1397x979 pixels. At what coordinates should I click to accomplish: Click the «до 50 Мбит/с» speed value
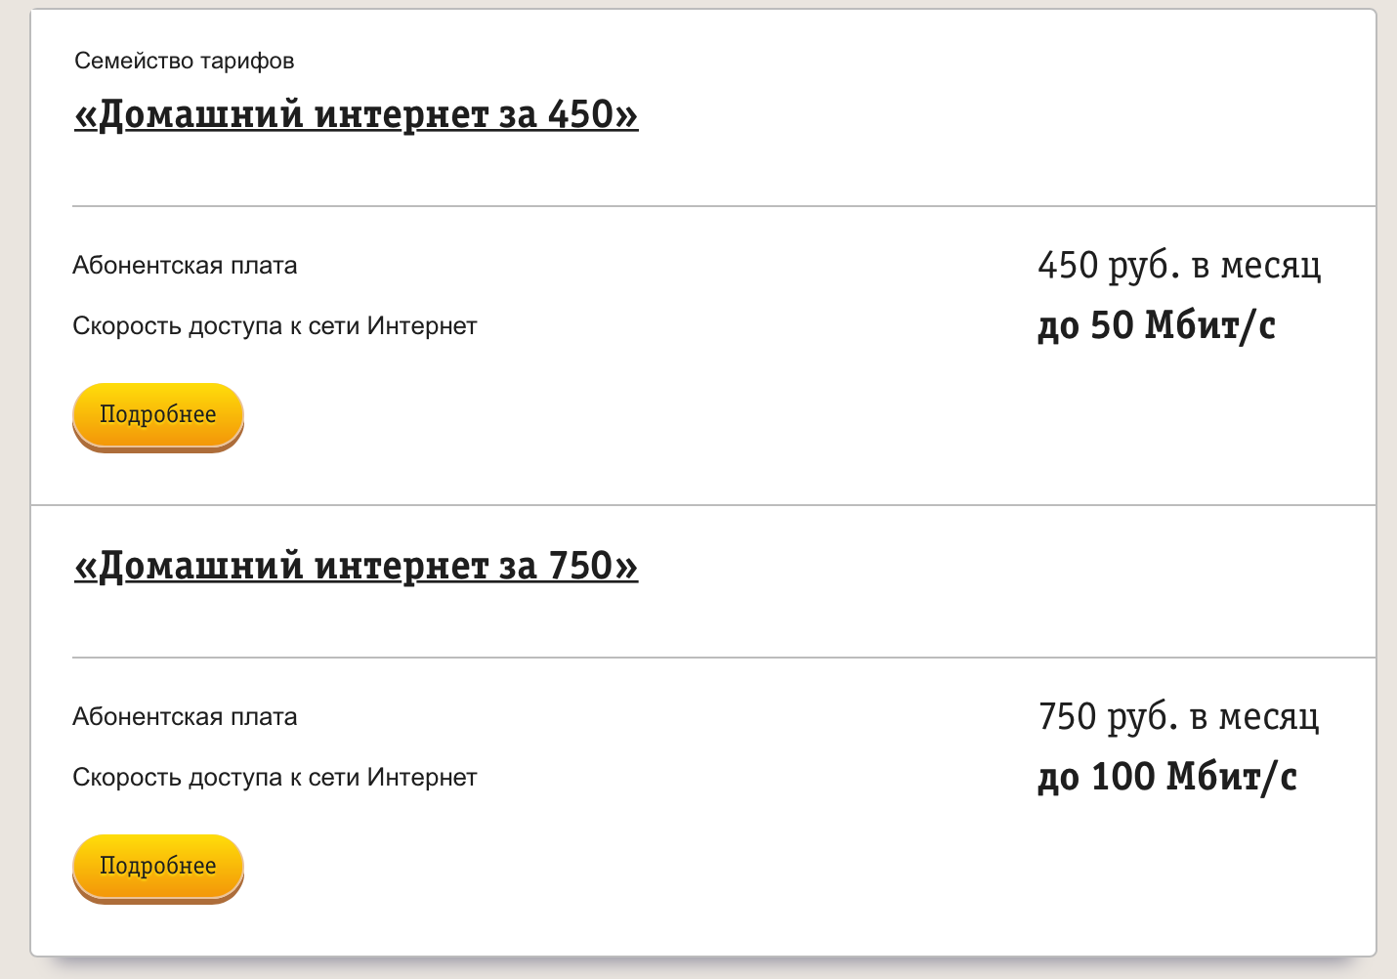pos(1159,325)
